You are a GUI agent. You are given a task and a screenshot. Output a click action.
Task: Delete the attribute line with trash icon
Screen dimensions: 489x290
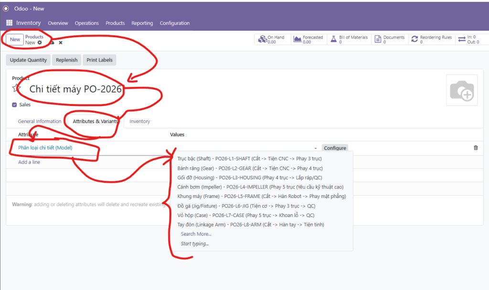(475, 148)
